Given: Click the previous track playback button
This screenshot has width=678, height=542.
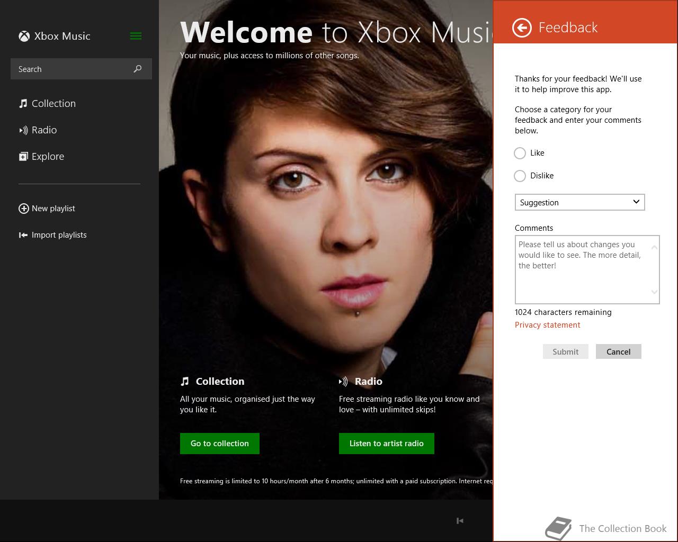Looking at the screenshot, I should (460, 521).
